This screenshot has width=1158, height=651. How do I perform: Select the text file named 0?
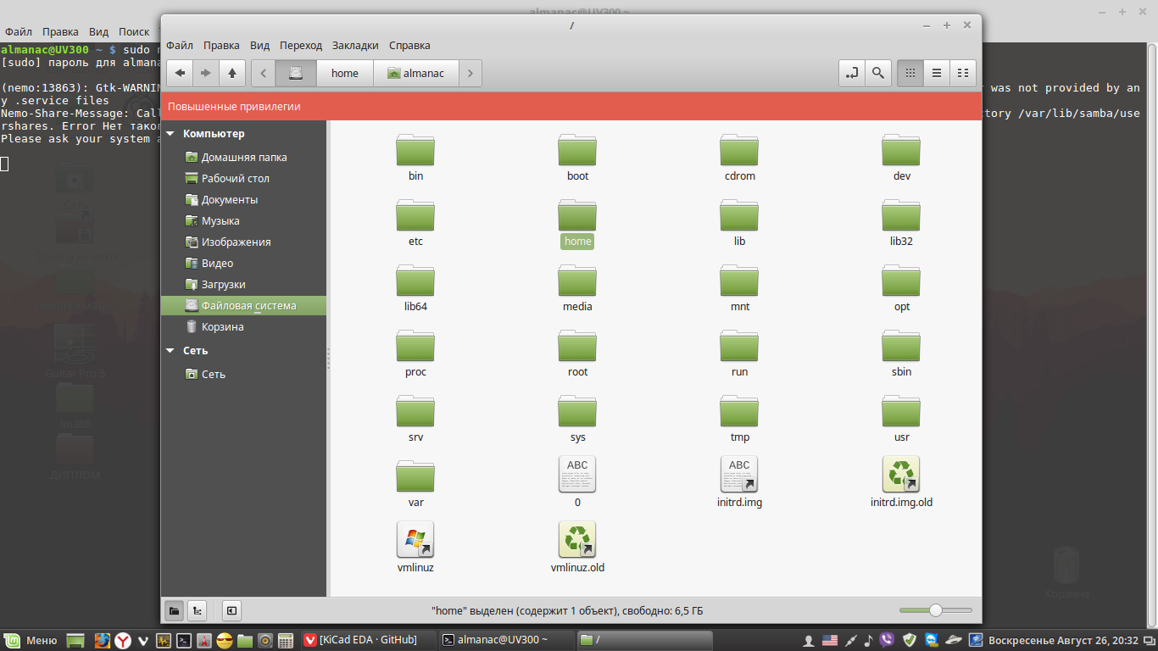(577, 475)
